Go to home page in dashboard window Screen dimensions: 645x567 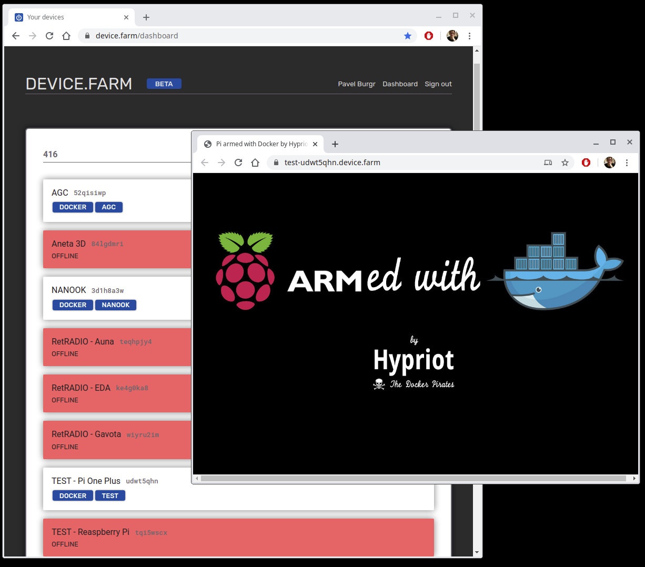tap(66, 36)
